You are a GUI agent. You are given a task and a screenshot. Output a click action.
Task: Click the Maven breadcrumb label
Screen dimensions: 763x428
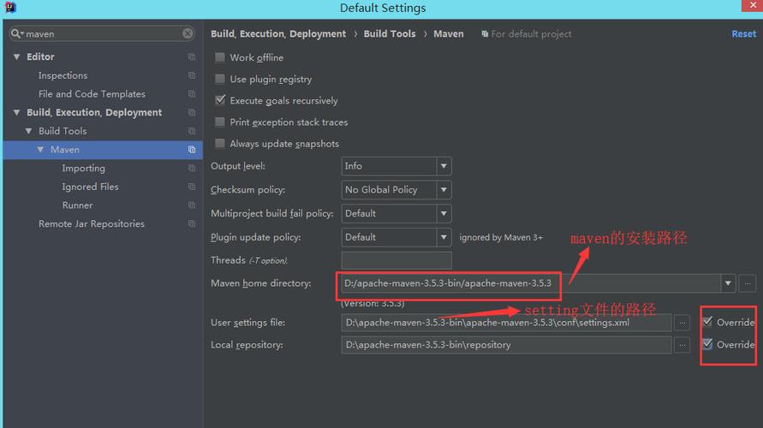click(448, 33)
